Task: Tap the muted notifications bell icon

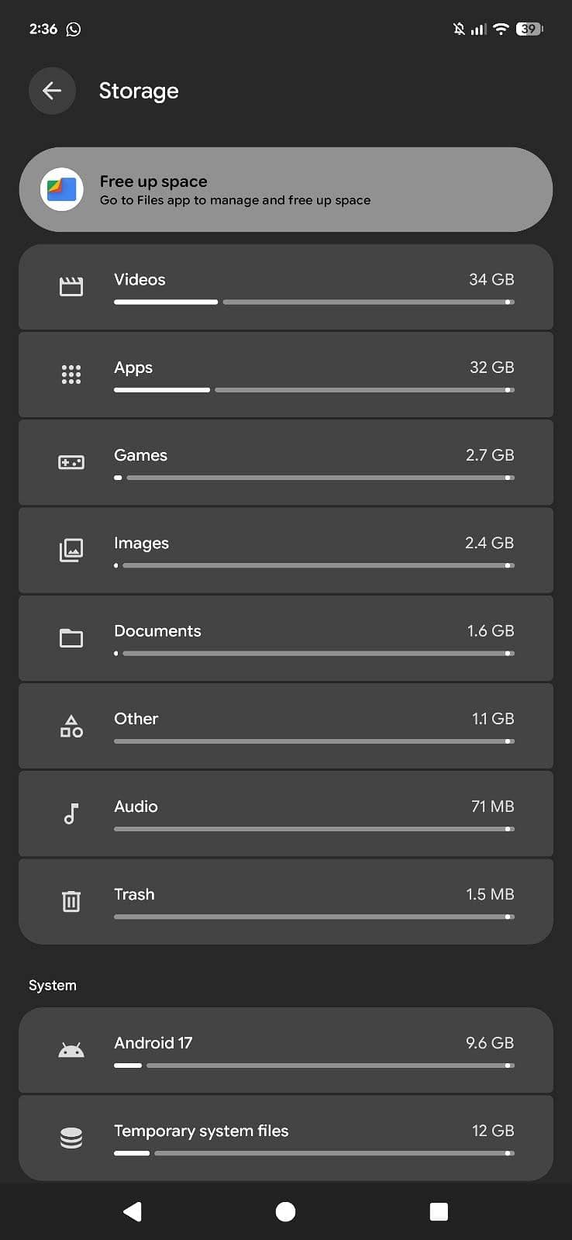Action: [x=459, y=29]
